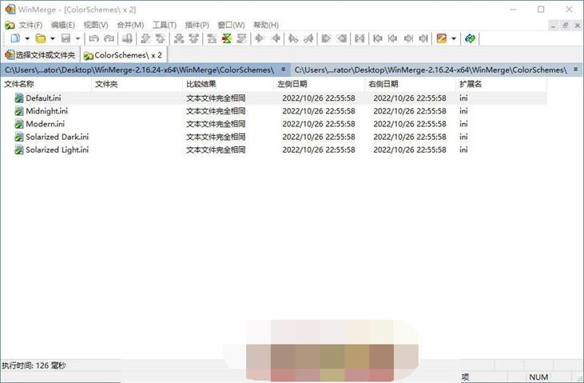
Task: Click the toolbar icon right after Redo
Action: 127,38
